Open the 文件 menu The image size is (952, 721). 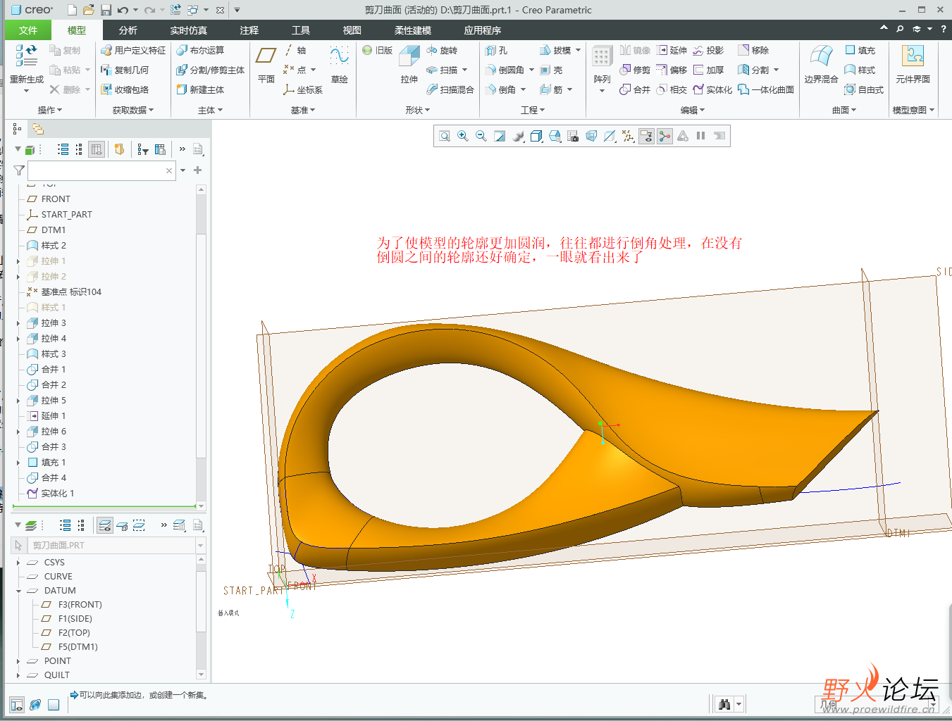coord(28,30)
